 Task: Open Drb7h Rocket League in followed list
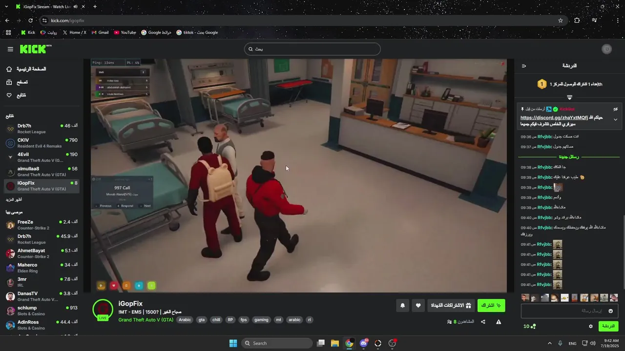[42, 129]
